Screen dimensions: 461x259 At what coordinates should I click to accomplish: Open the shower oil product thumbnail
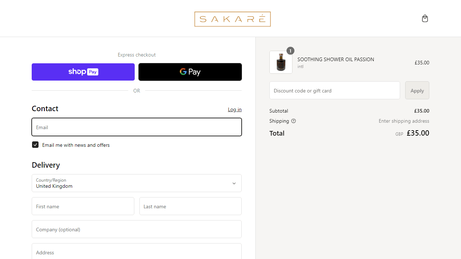pyautogui.click(x=281, y=62)
